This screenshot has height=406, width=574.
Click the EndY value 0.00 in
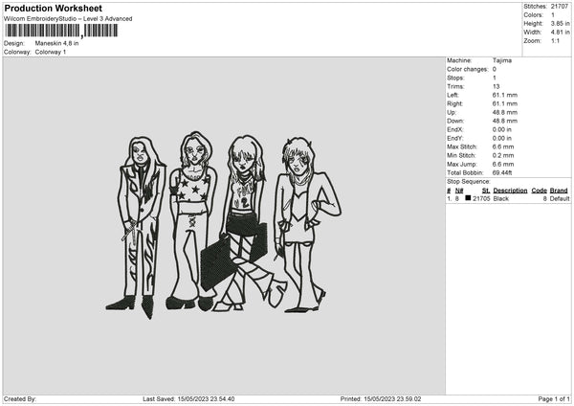click(502, 138)
